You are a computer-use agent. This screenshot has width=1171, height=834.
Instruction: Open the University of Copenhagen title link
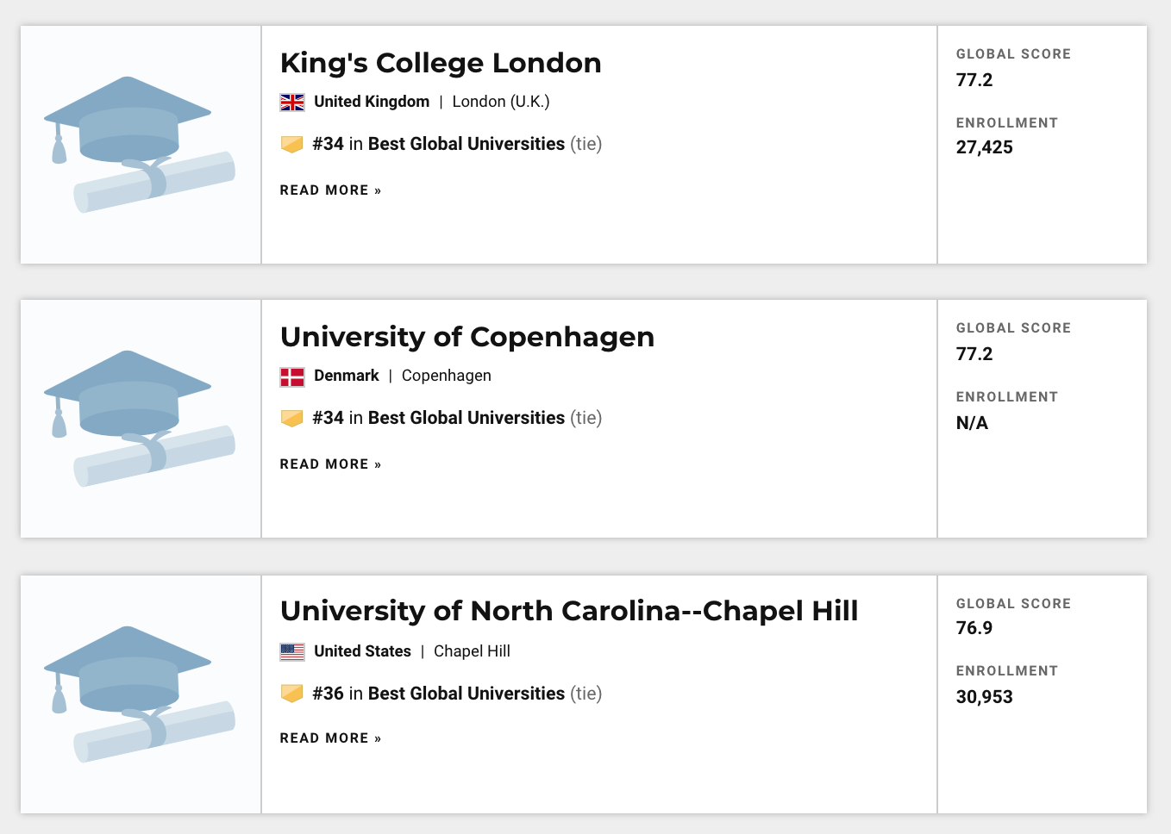[x=467, y=337]
